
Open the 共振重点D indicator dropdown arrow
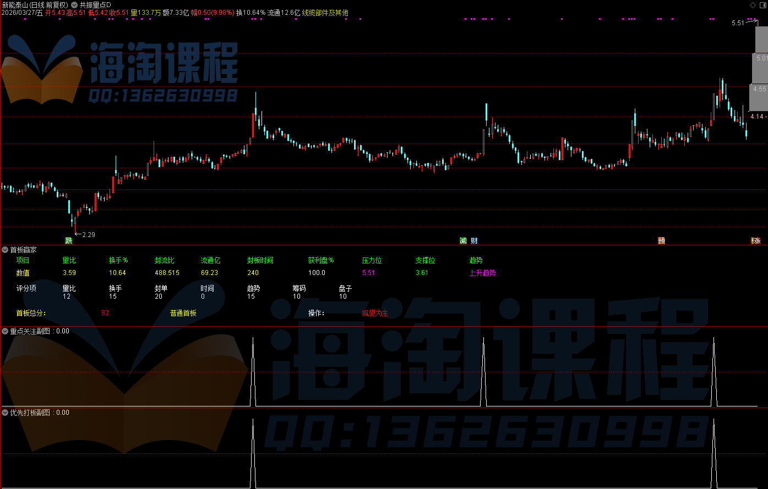point(74,4)
